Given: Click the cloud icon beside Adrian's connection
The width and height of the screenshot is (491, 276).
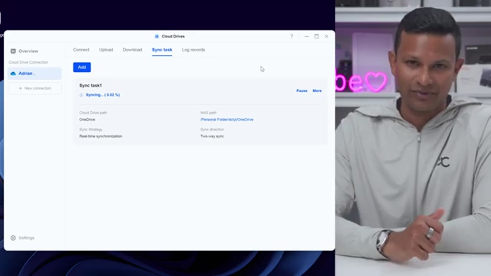Looking at the screenshot, I should click(13, 73).
